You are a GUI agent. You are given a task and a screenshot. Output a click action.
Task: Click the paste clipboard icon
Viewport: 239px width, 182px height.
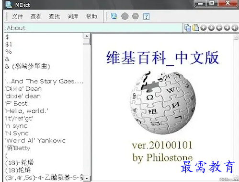click(195, 27)
